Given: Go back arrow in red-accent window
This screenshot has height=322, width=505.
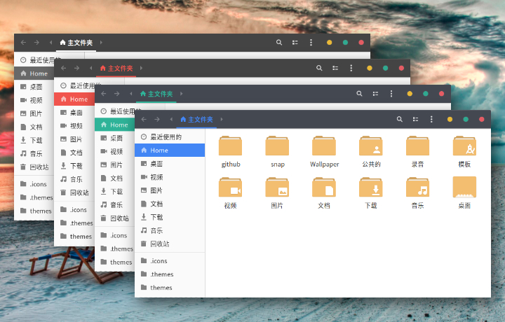Looking at the screenshot, I should [x=63, y=68].
